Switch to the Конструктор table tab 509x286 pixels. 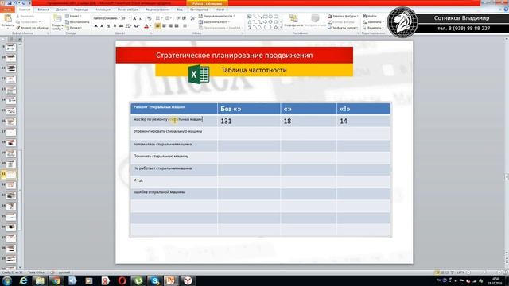point(199,10)
